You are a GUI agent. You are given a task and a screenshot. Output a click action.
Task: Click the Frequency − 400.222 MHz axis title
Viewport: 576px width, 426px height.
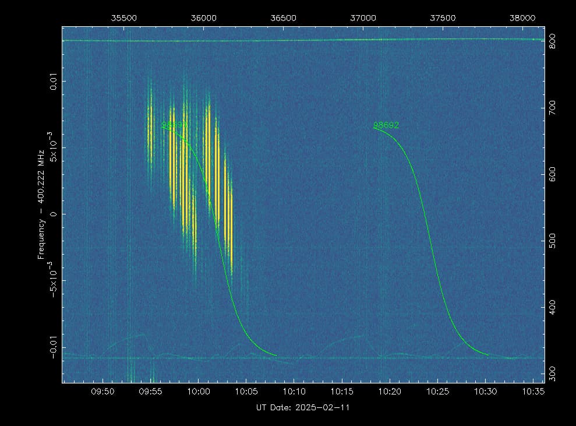pyautogui.click(x=41, y=214)
